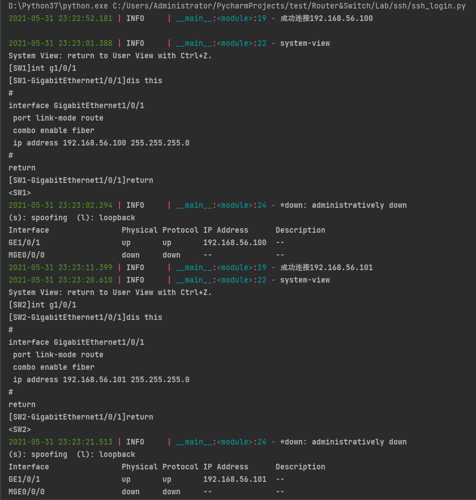The height and width of the screenshot is (500, 476).
Task: Click the ssh_login.py script path line
Action: coord(237,6)
